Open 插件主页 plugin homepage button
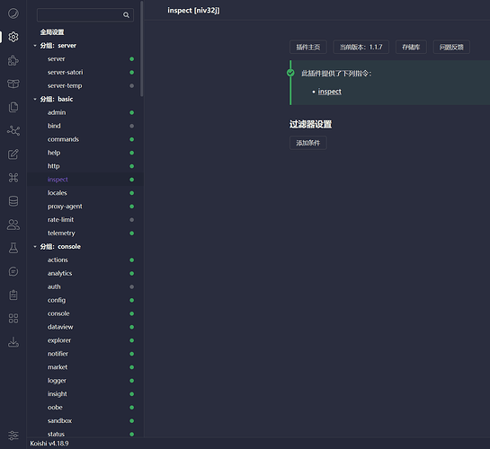 pyautogui.click(x=307, y=47)
